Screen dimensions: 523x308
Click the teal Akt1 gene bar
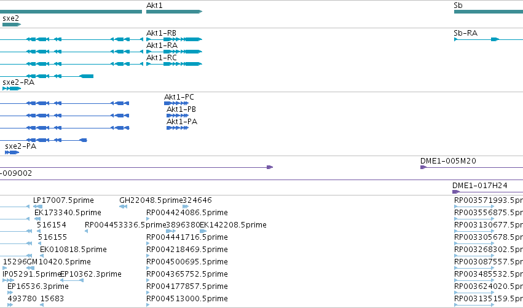174,12
